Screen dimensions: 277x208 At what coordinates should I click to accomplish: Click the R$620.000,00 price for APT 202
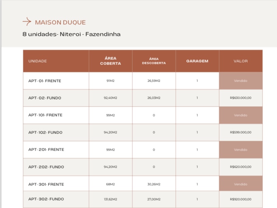tap(240, 167)
